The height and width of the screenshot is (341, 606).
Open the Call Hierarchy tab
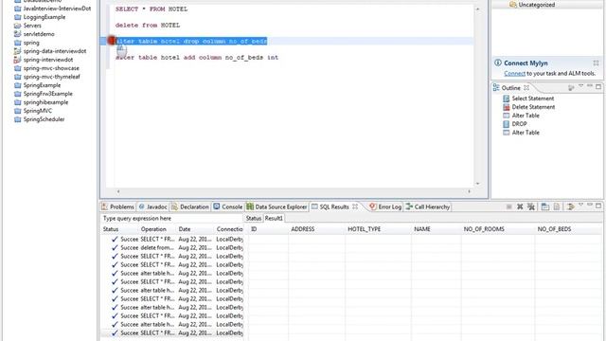(427, 206)
